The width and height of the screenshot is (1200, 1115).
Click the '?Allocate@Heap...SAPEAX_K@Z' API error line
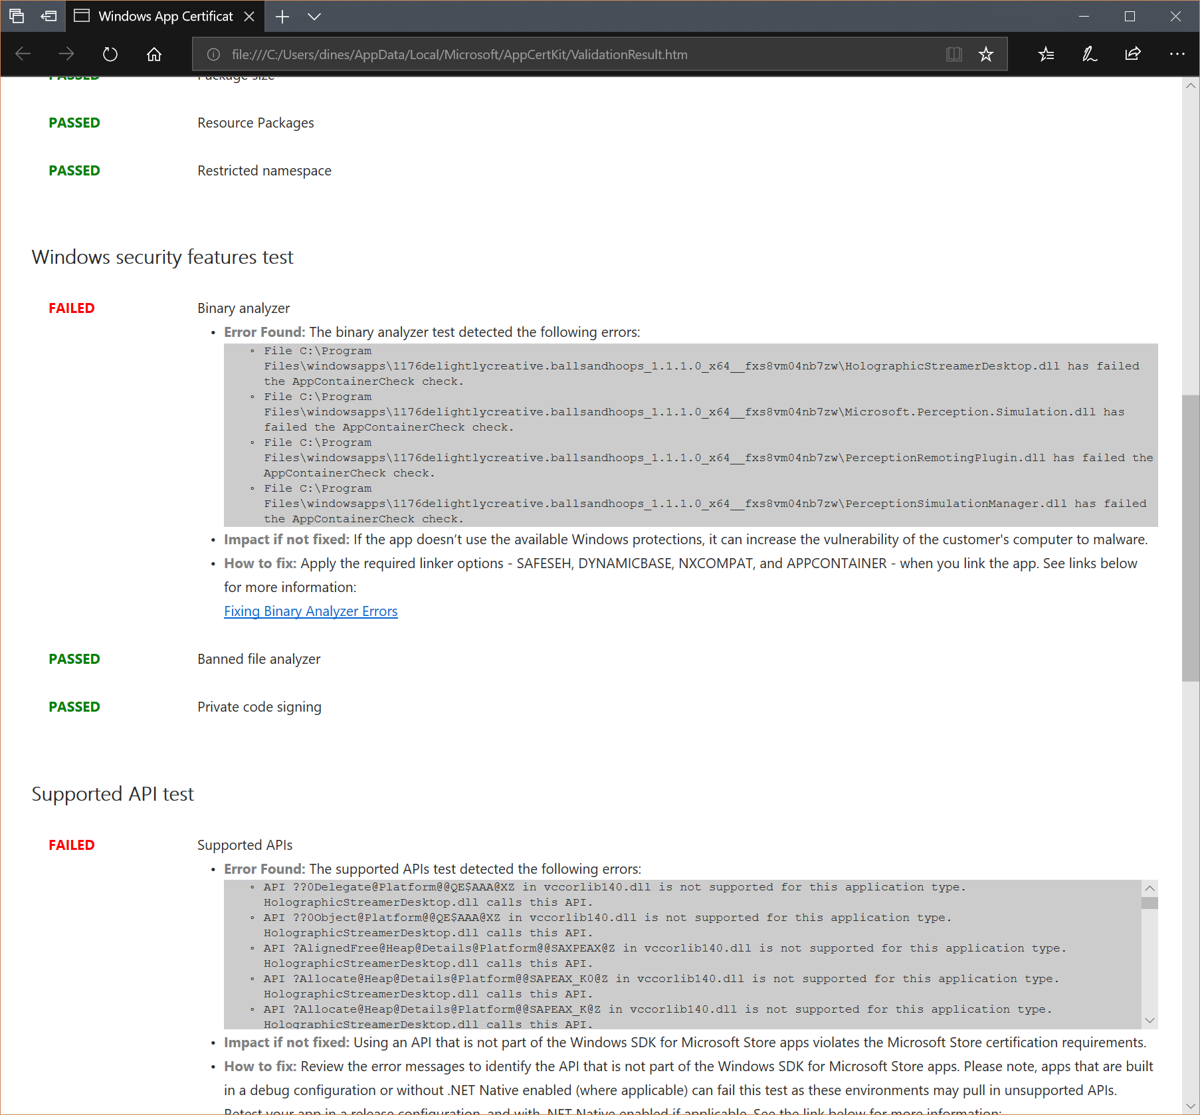pyautogui.click(x=658, y=1017)
